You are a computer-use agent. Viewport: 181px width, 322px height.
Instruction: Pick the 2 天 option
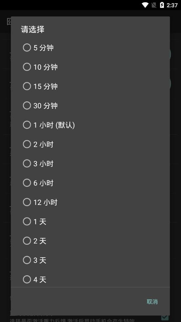pos(90,241)
